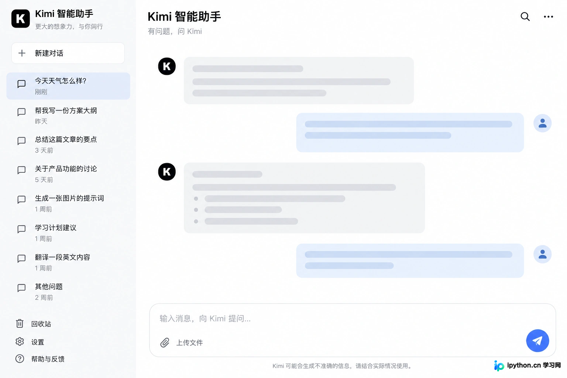Open 设置 settings
The width and height of the screenshot is (567, 378).
pyautogui.click(x=30, y=342)
